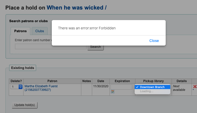Image resolution: width=197 pixels, height=113 pixels.
Task: Open the expiration date calendar picker icon
Action: [113, 92]
